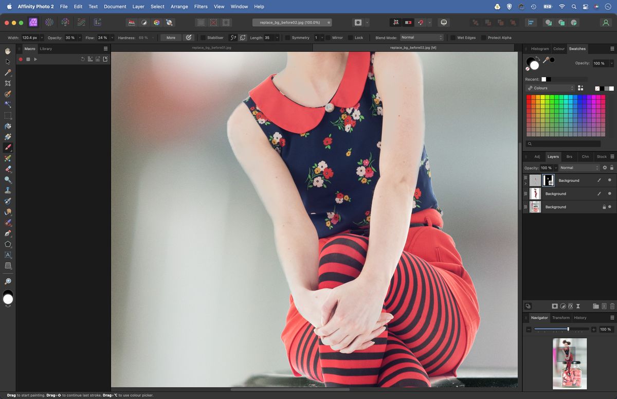
Task: Activate the Crop tool
Action: [x=7, y=83]
